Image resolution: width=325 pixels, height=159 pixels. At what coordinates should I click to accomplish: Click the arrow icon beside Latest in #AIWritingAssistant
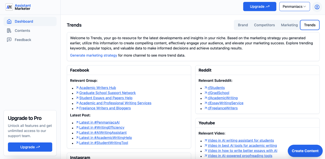point(77,133)
